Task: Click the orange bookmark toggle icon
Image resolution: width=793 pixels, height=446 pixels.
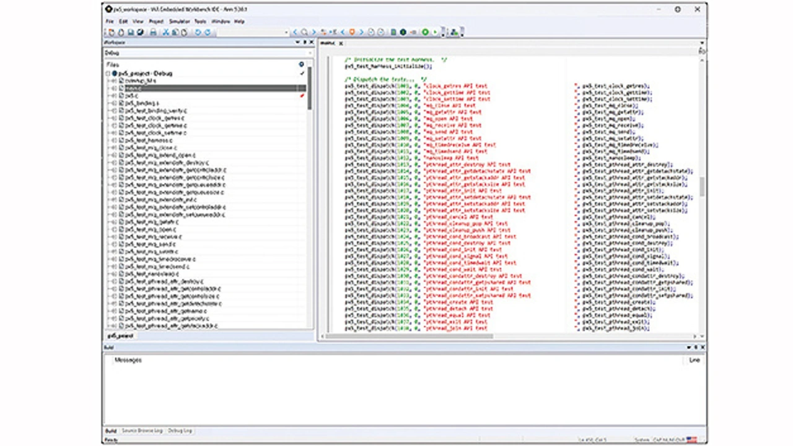Action: coord(352,32)
